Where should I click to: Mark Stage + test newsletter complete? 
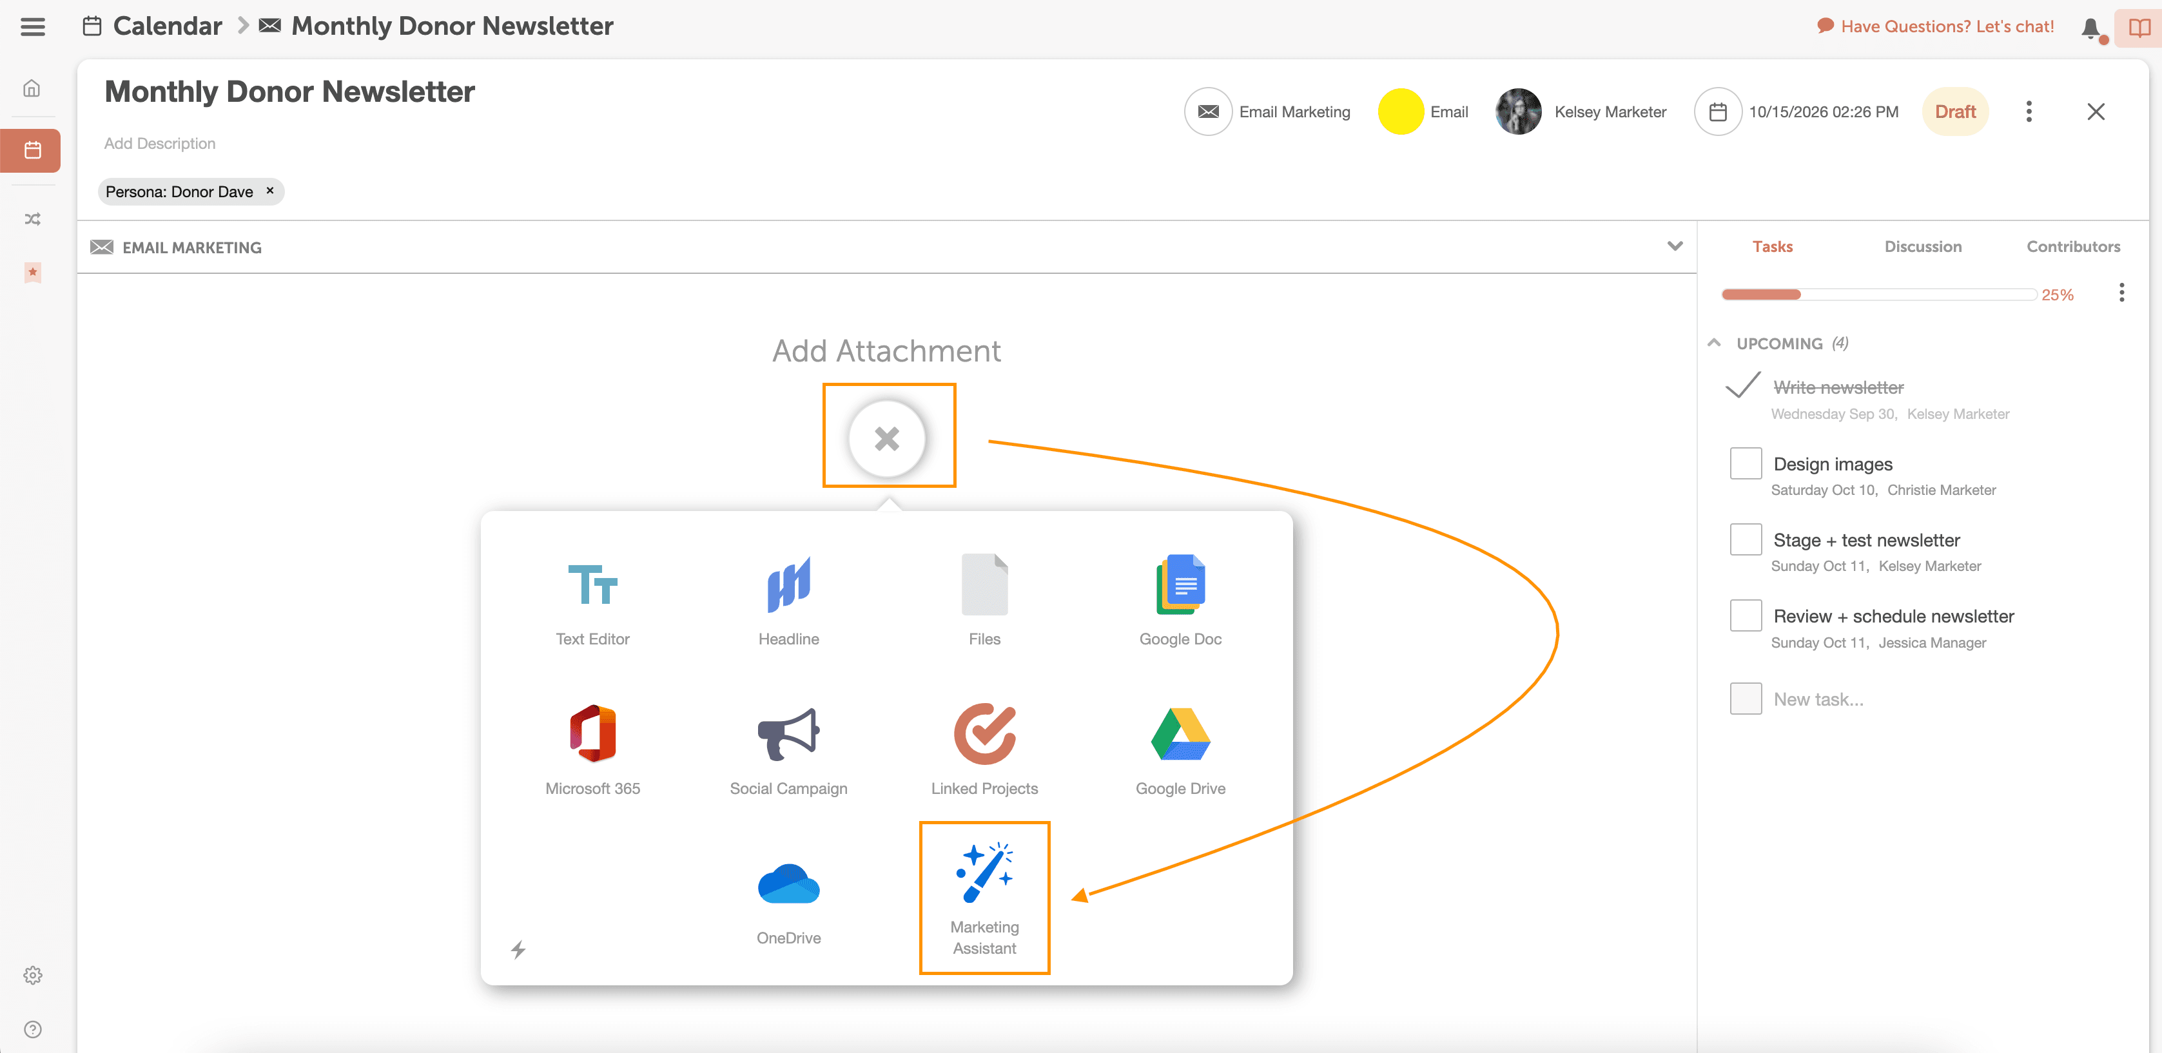click(1746, 539)
